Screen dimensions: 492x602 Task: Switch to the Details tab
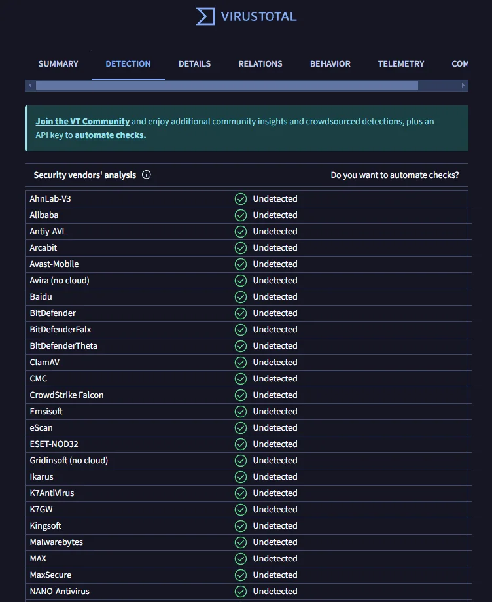(194, 63)
